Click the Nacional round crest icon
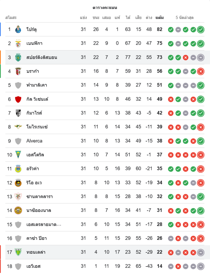This screenshot has width=210, height=277. 18,210
